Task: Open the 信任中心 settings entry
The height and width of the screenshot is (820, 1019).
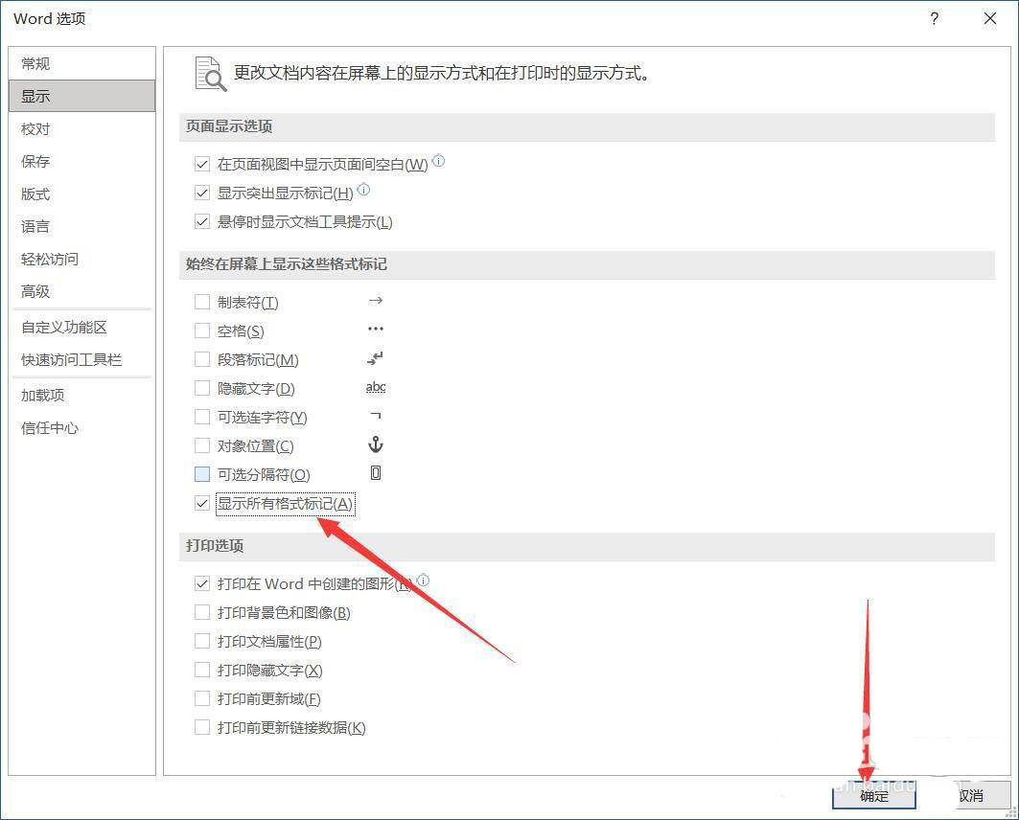Action: tap(49, 428)
